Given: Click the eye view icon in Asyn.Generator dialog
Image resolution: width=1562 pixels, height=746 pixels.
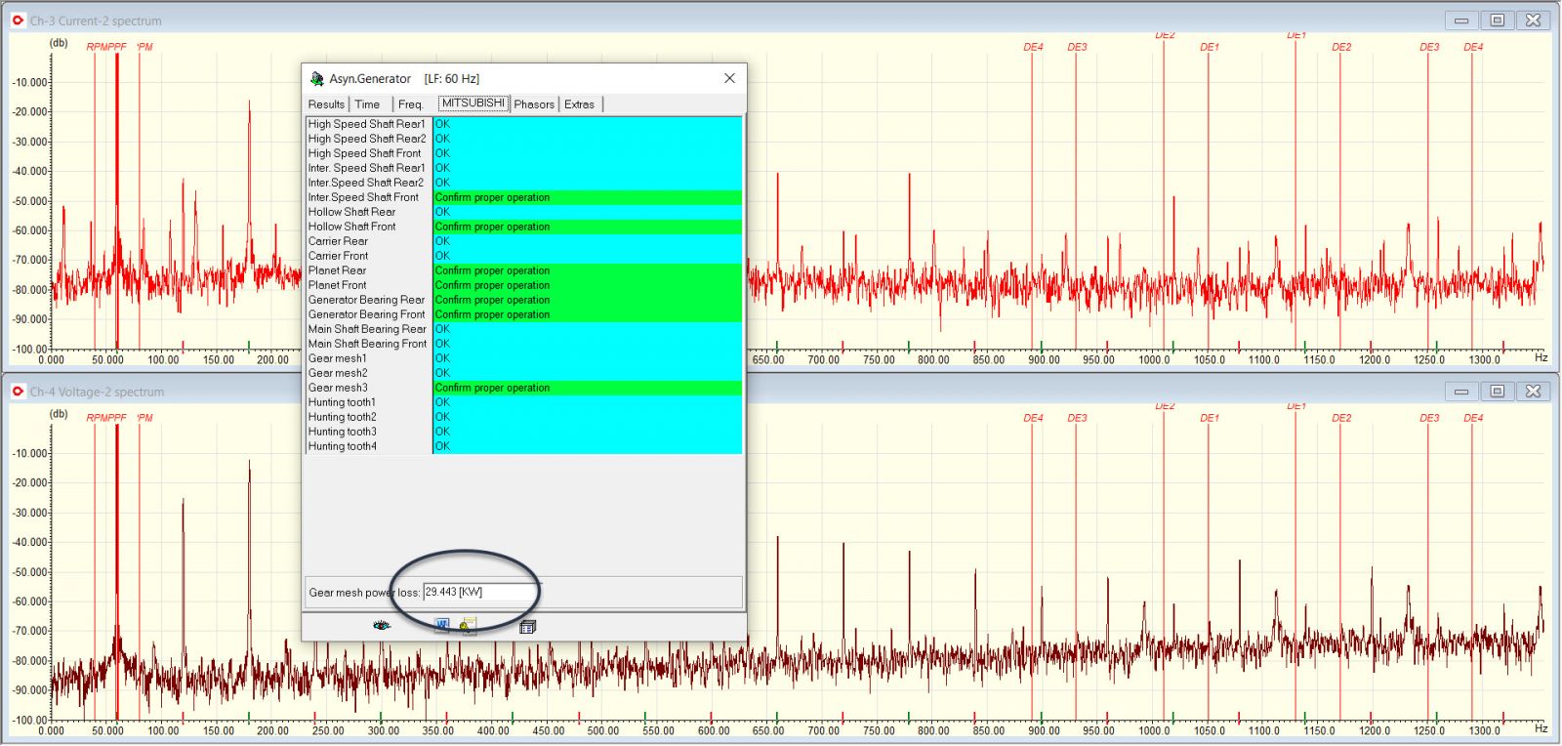Looking at the screenshot, I should coord(382,625).
